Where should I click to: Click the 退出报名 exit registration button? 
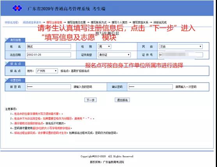pyautogui.click(x=122, y=100)
